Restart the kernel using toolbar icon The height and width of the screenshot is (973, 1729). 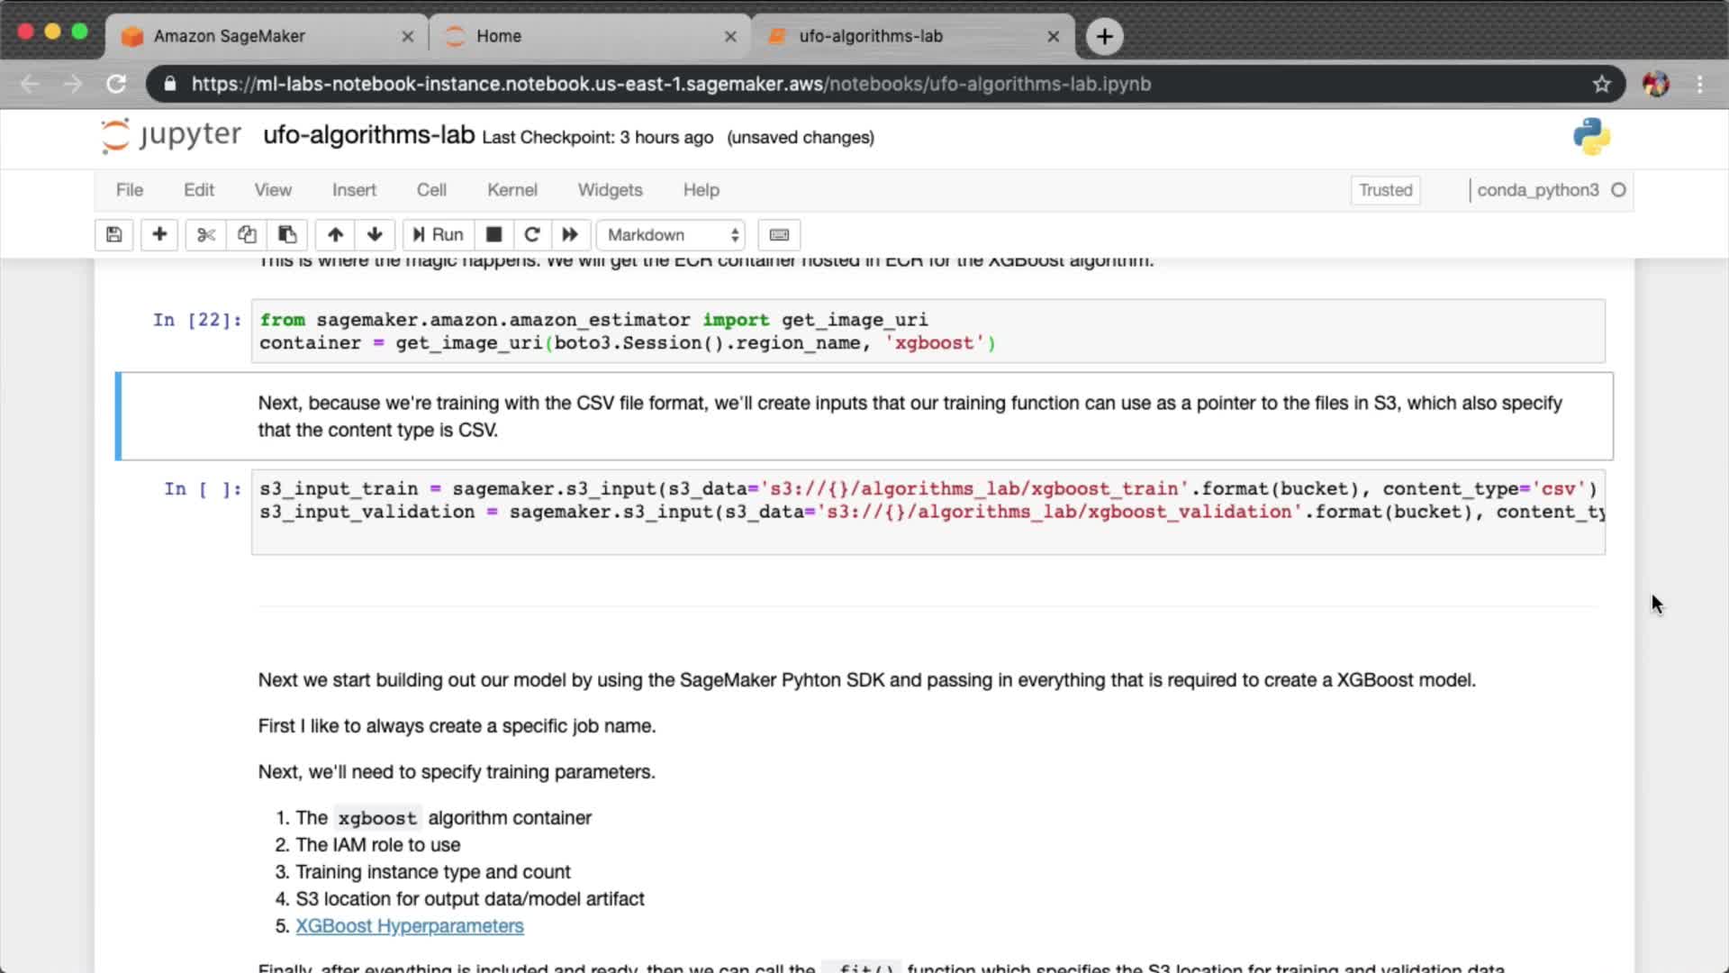[532, 235]
